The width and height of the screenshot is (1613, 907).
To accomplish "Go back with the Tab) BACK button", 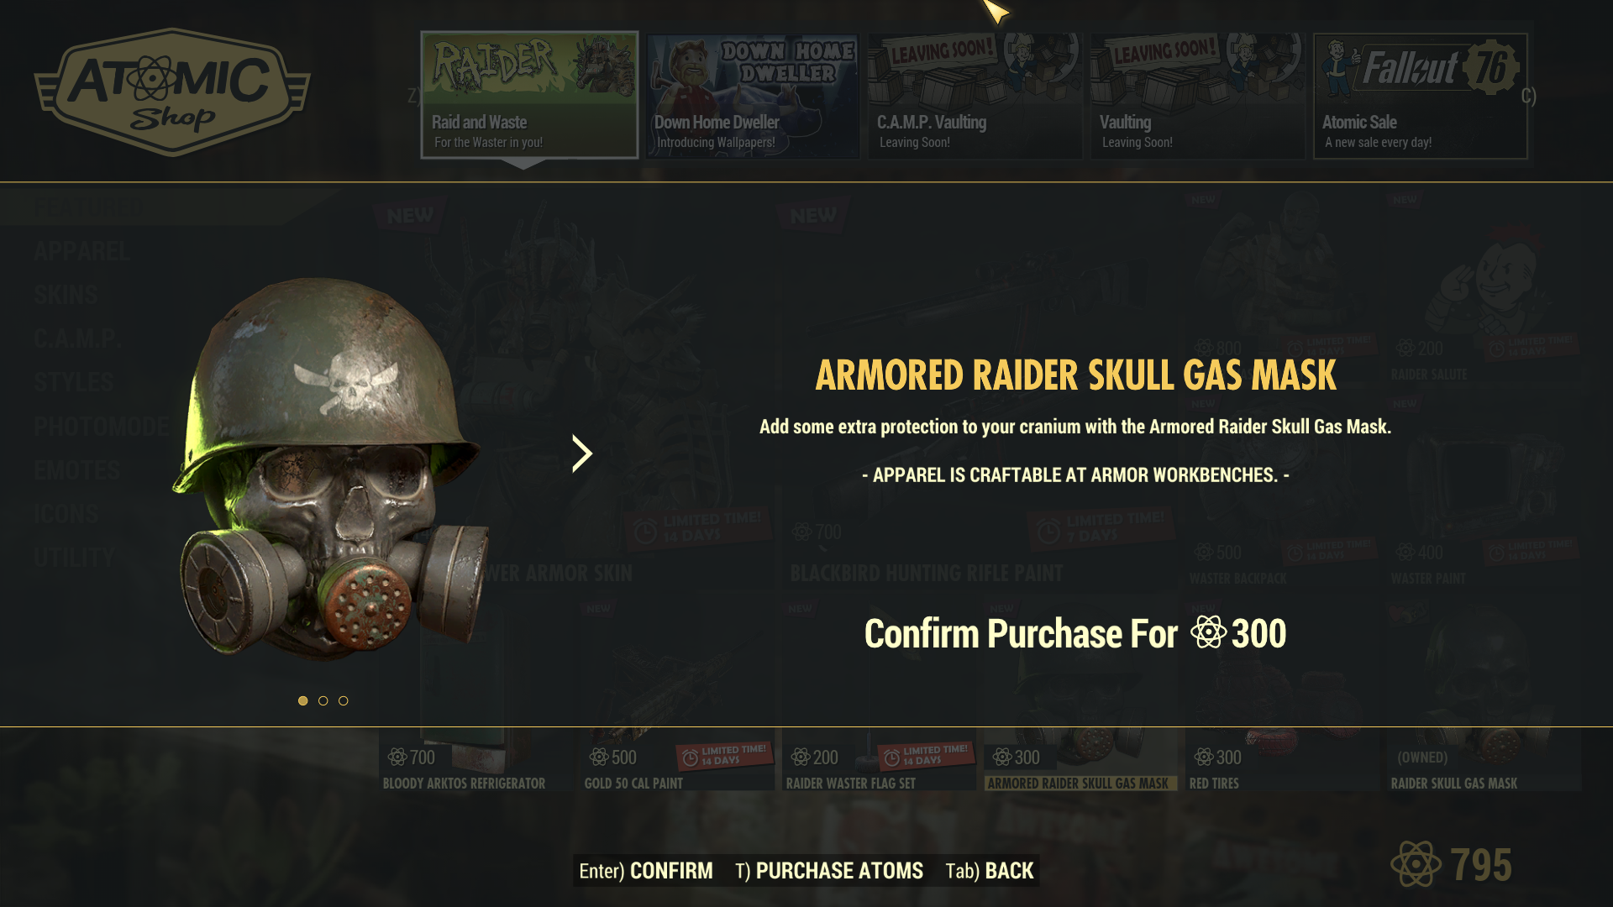I will coord(989,871).
